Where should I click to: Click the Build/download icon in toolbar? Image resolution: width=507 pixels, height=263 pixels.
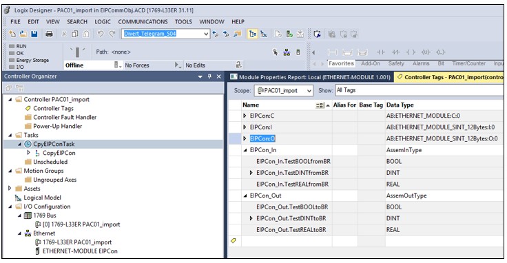click(x=300, y=34)
